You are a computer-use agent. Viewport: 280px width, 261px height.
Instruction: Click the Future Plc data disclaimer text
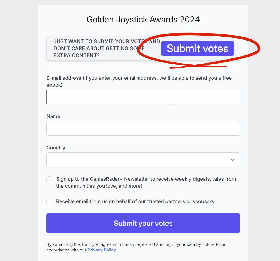coord(136,247)
